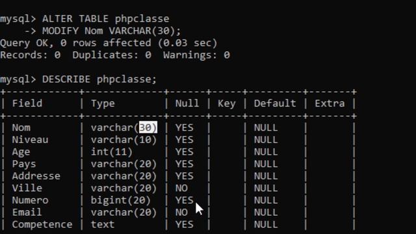
Task: Click the Type column header
Action: coord(103,104)
